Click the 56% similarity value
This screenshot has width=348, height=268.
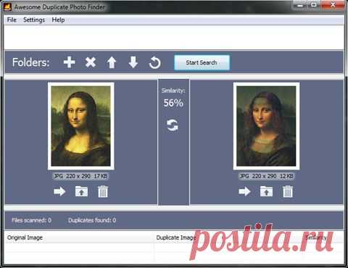coord(173,103)
